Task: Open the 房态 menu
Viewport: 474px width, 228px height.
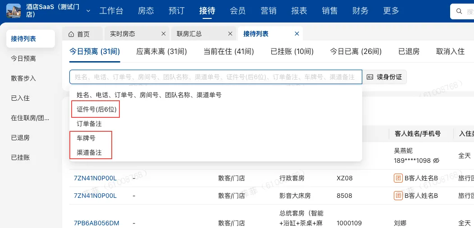Action: pyautogui.click(x=146, y=11)
